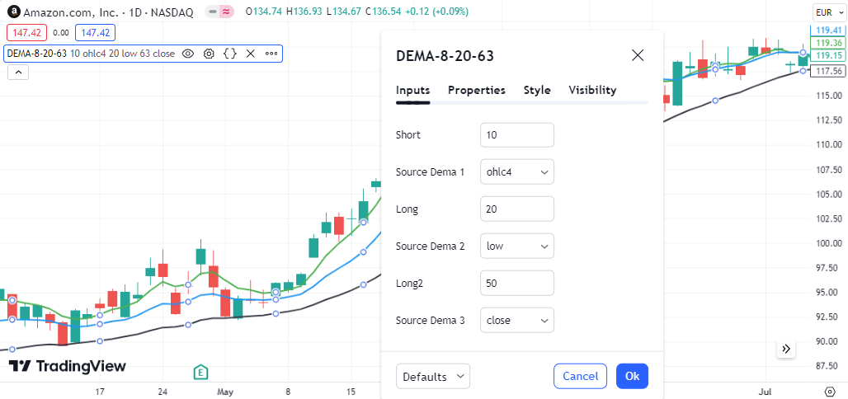This screenshot has height=399, width=848.
Task: Expand the Source Dema 1 ohlc4 dropdown
Action: pos(517,172)
